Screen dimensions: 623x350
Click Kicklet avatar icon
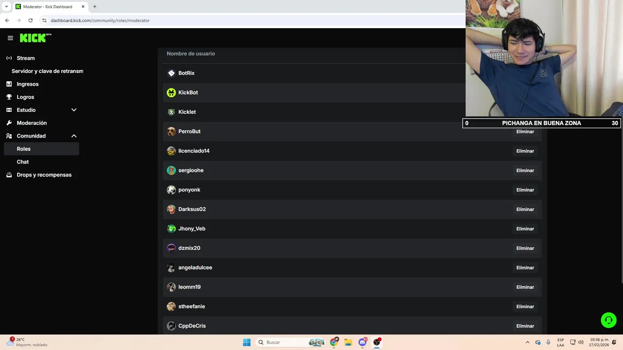tap(171, 112)
